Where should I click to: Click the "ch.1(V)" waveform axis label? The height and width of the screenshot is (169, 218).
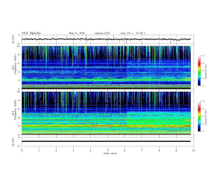pyautogui.click(x=13, y=39)
